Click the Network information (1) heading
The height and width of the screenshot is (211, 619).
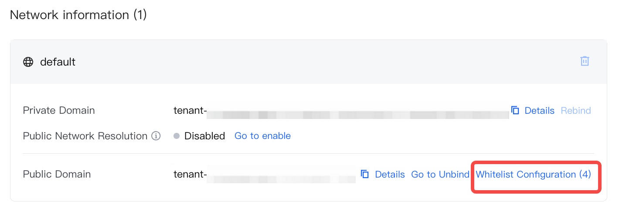point(78,15)
